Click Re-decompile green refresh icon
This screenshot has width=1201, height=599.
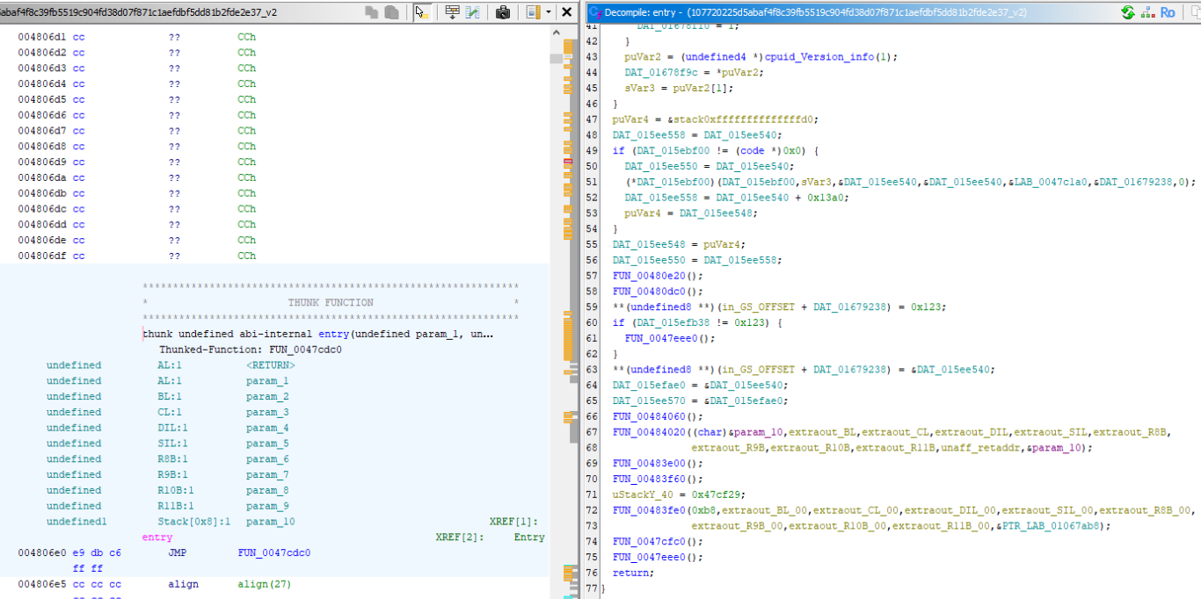tap(1128, 12)
